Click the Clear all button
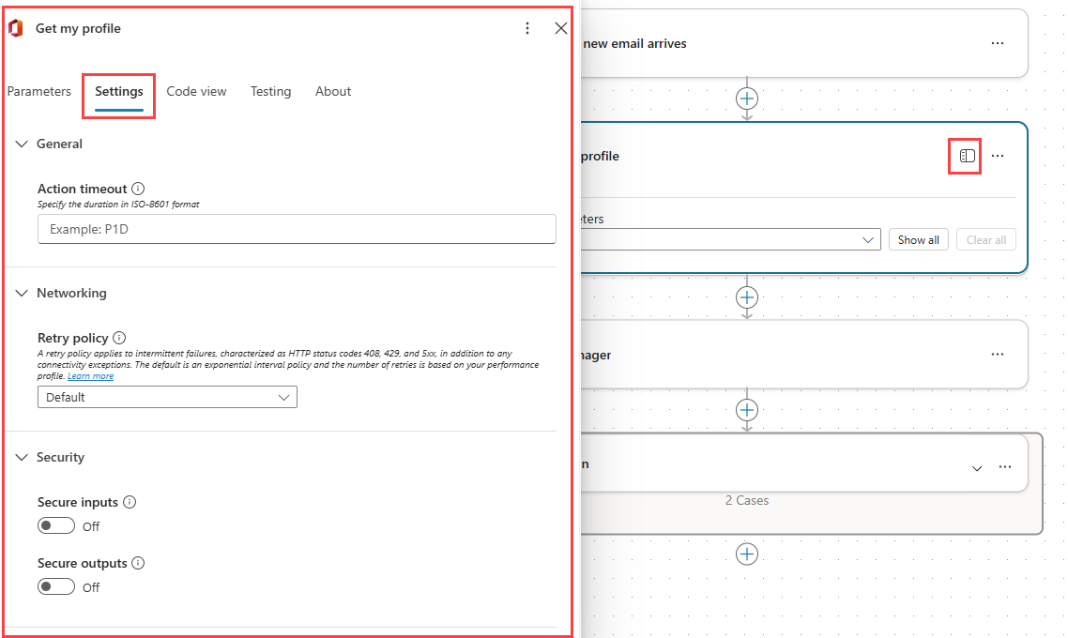This screenshot has width=1068, height=638. 985,239
